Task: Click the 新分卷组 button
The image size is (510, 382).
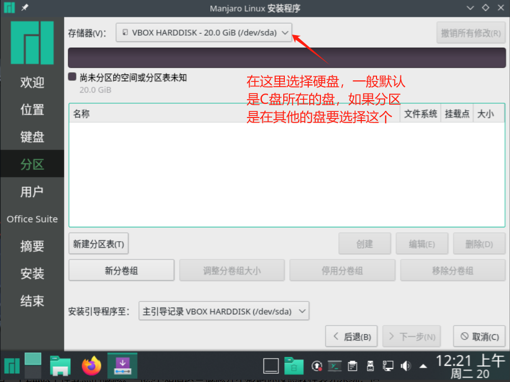Action: tap(121, 271)
